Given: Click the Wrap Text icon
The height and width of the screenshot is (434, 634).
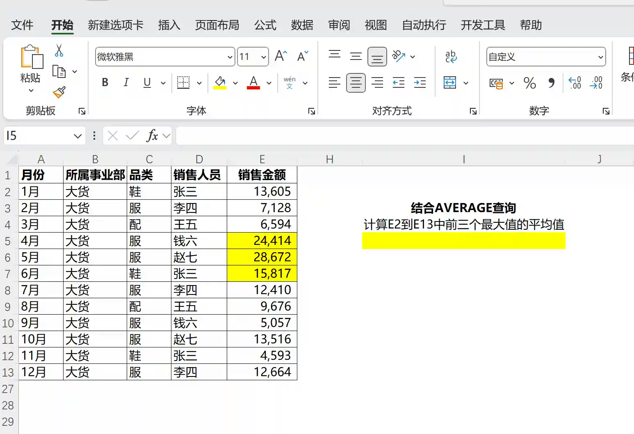Looking at the screenshot, I should point(451,57).
